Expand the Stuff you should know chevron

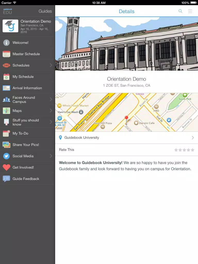click(51, 122)
